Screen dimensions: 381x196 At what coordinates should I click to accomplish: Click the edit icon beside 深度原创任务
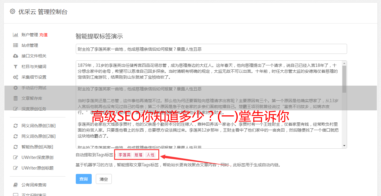pyautogui.click(x=16, y=109)
